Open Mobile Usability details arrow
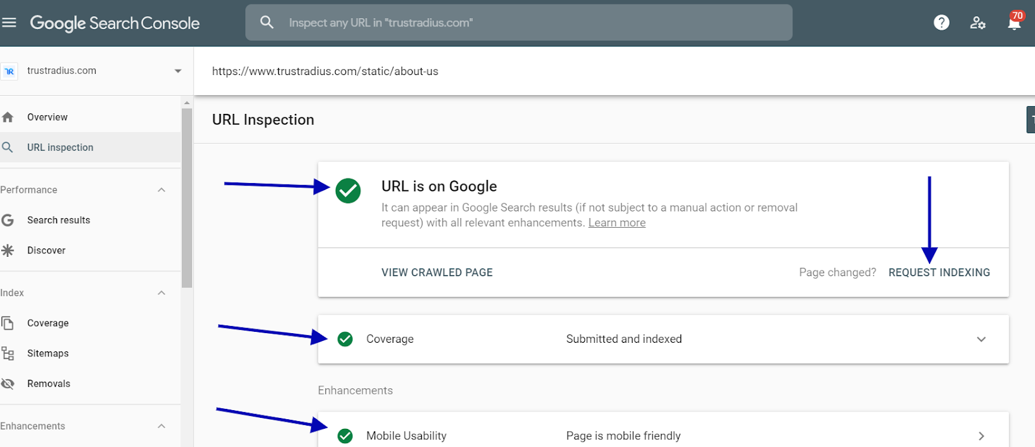Viewport: 1035px width, 447px height. tap(981, 436)
